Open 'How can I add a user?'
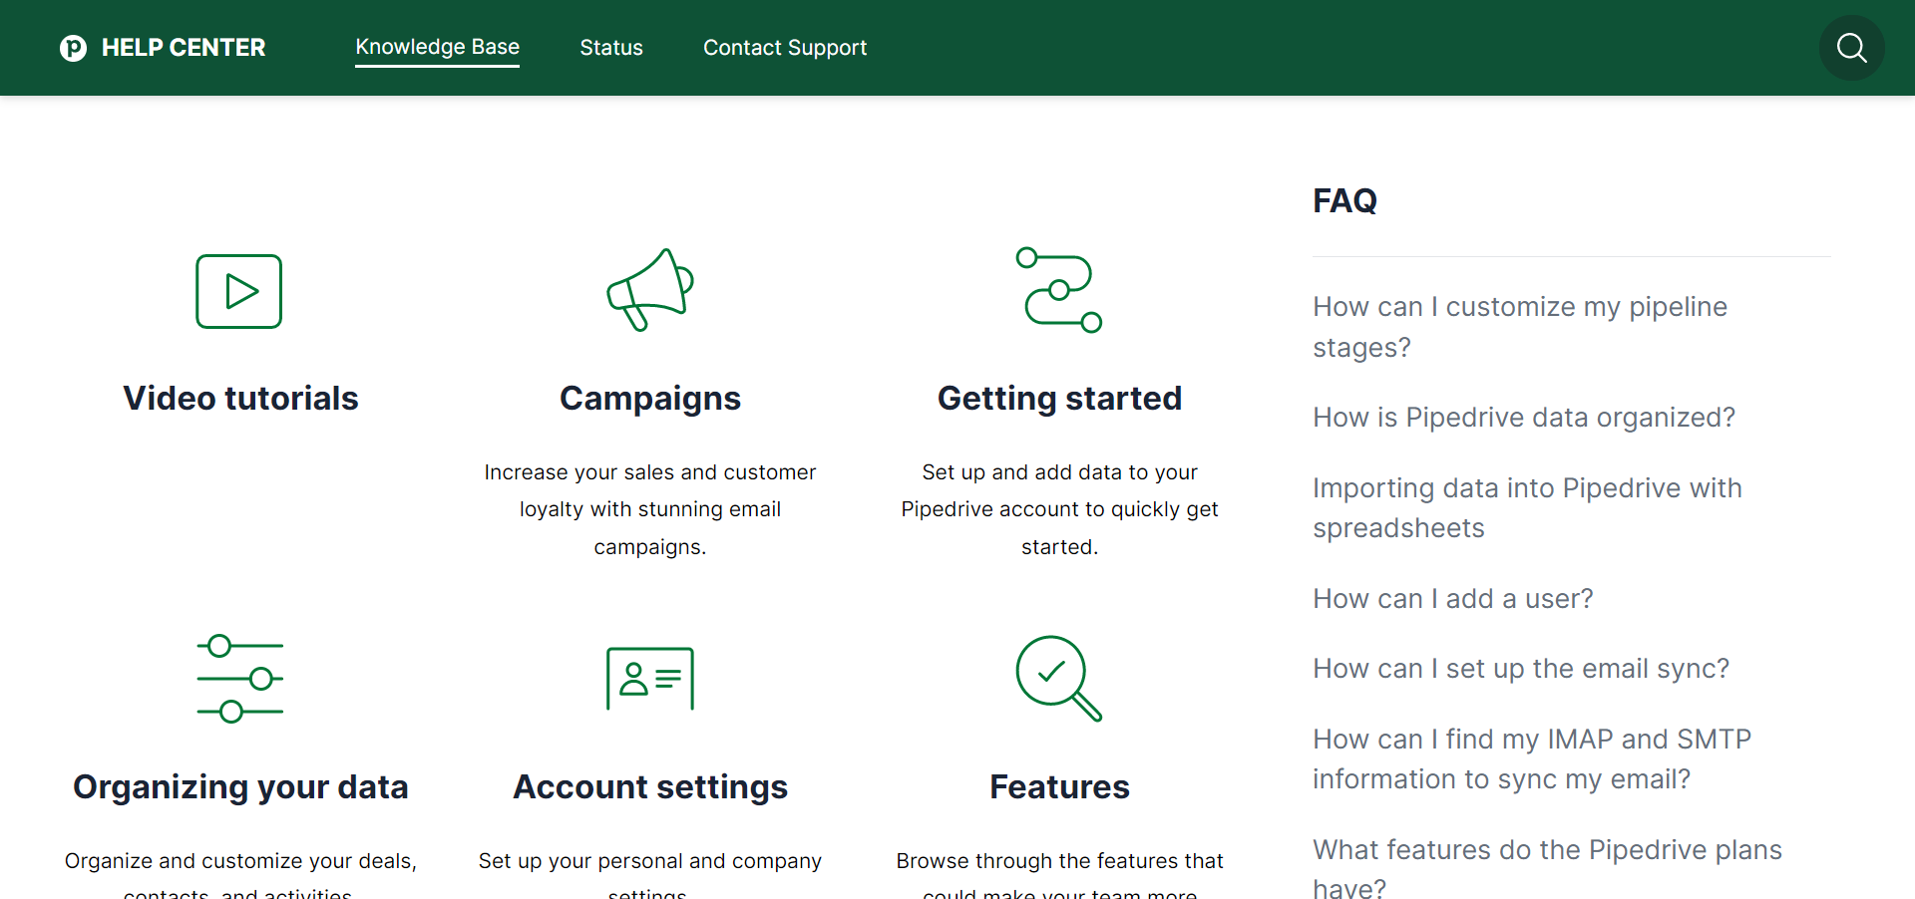Viewport: 1915px width, 899px height. coord(1452,598)
